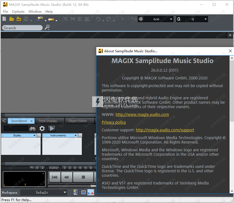Toggle the snap icon left of Grid
234x203 pixels.
click(x=133, y=19)
